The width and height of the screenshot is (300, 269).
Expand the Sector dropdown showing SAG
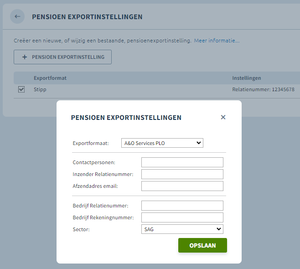coord(182,229)
